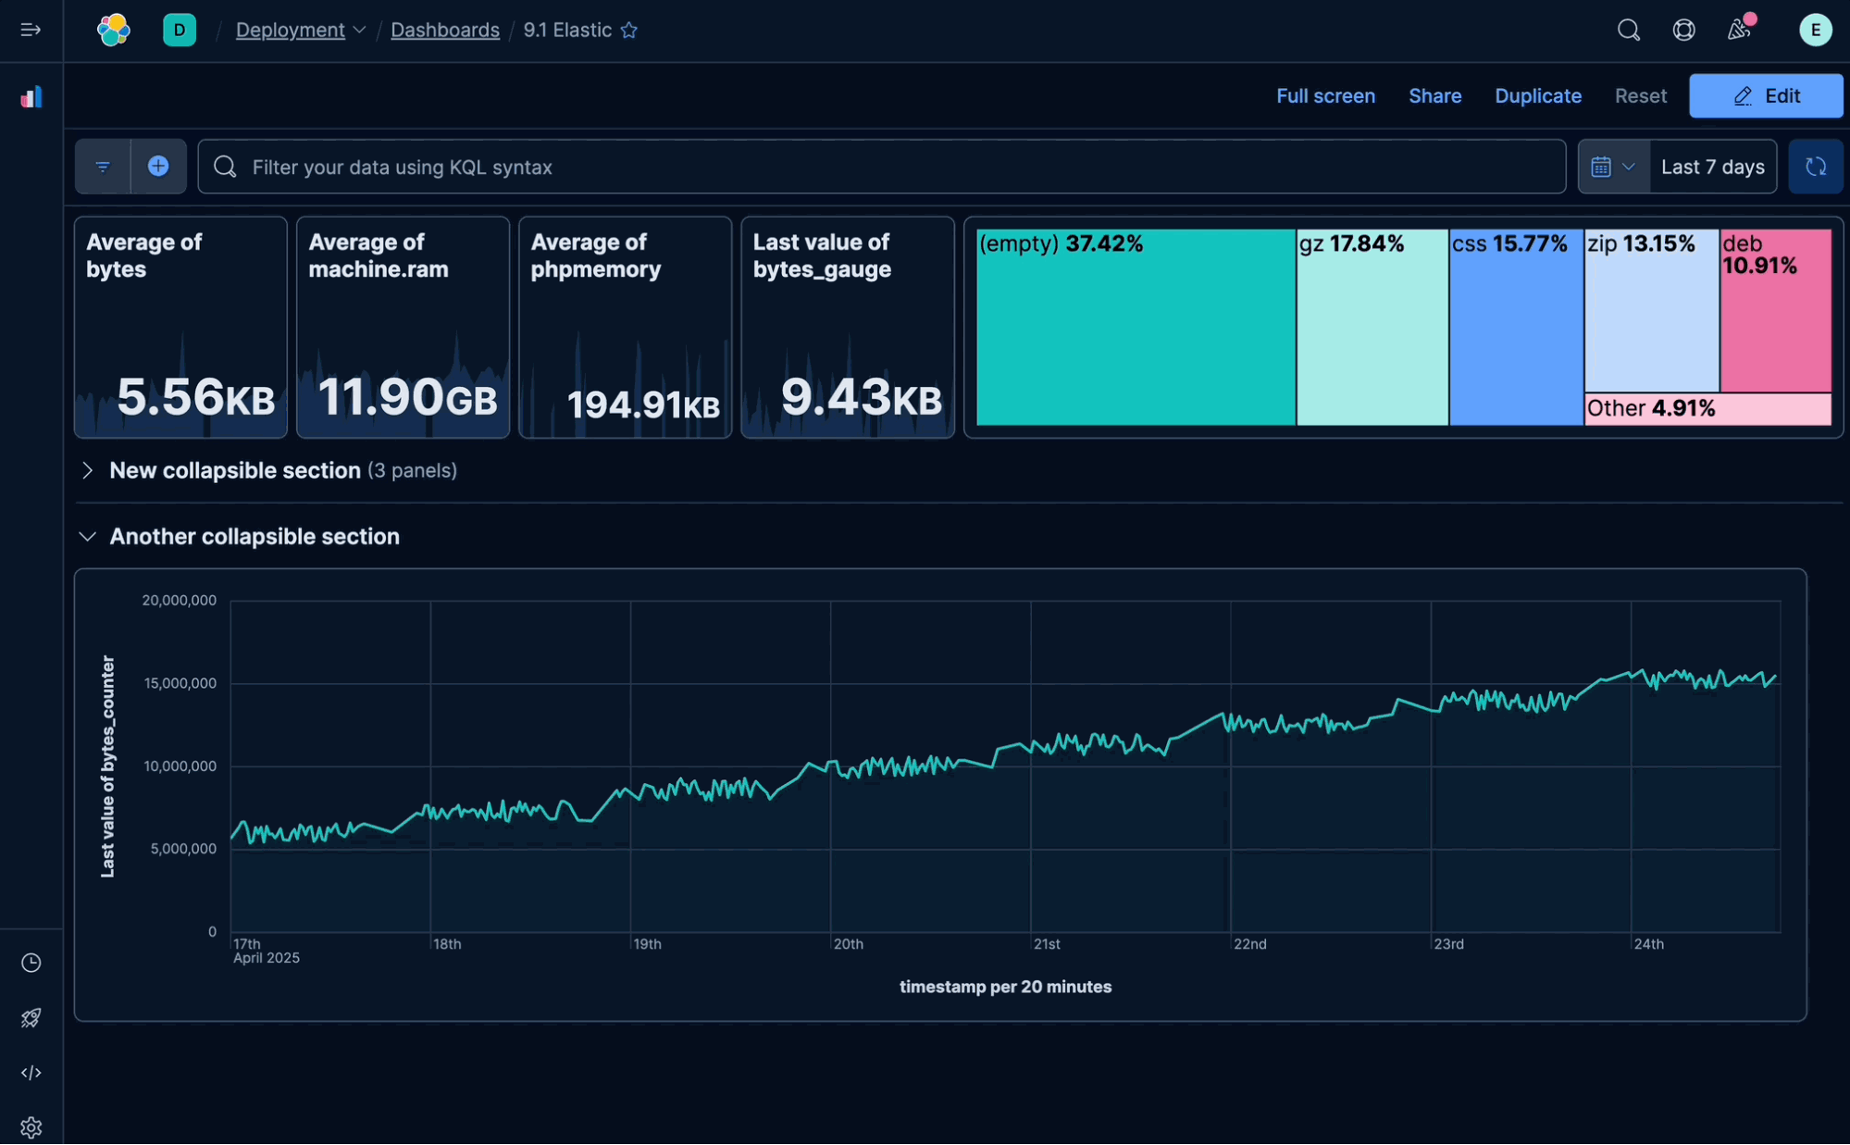Add a filter using the plus icon
This screenshot has width=1850, height=1145.
[x=158, y=167]
